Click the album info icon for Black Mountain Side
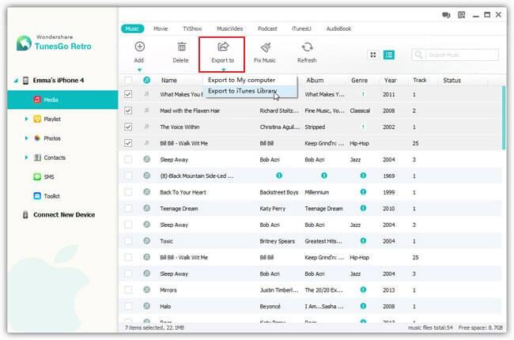Screen dimensions: 514x340 coord(324,176)
